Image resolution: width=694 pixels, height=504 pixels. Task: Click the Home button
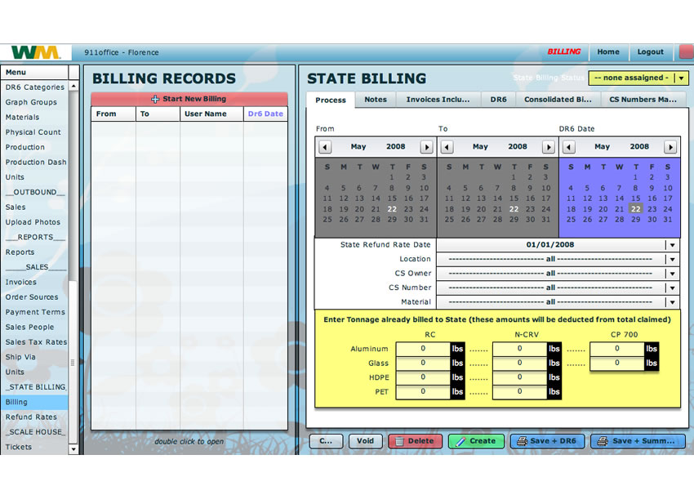click(x=608, y=51)
